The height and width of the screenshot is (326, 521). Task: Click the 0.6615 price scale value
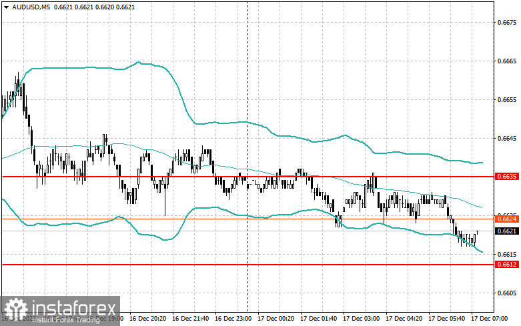(x=507, y=254)
